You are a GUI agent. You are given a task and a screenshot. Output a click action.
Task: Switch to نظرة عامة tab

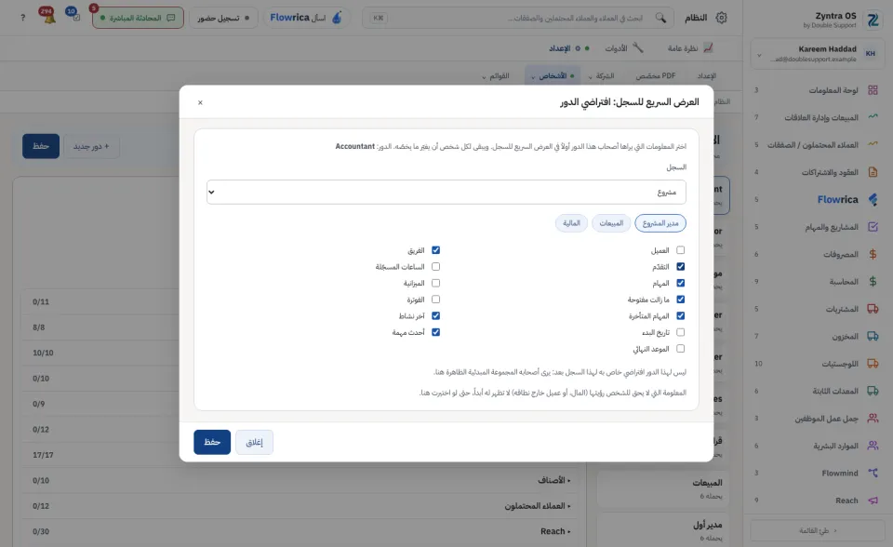(x=689, y=48)
